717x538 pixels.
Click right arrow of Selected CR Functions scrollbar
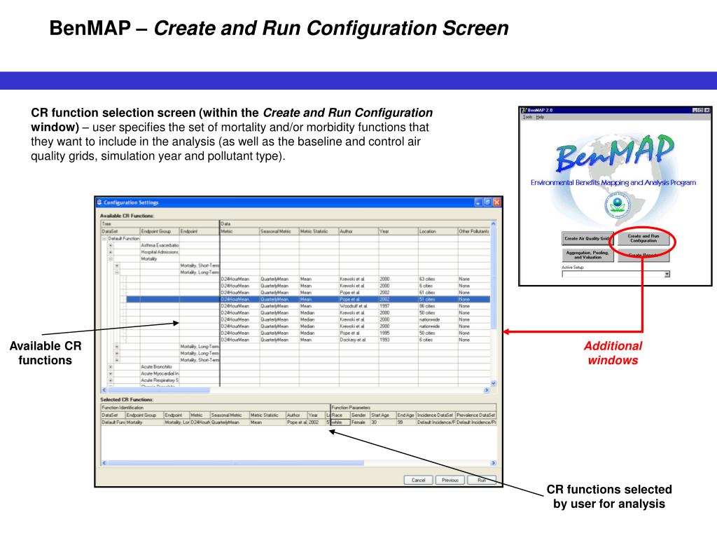coord(494,463)
